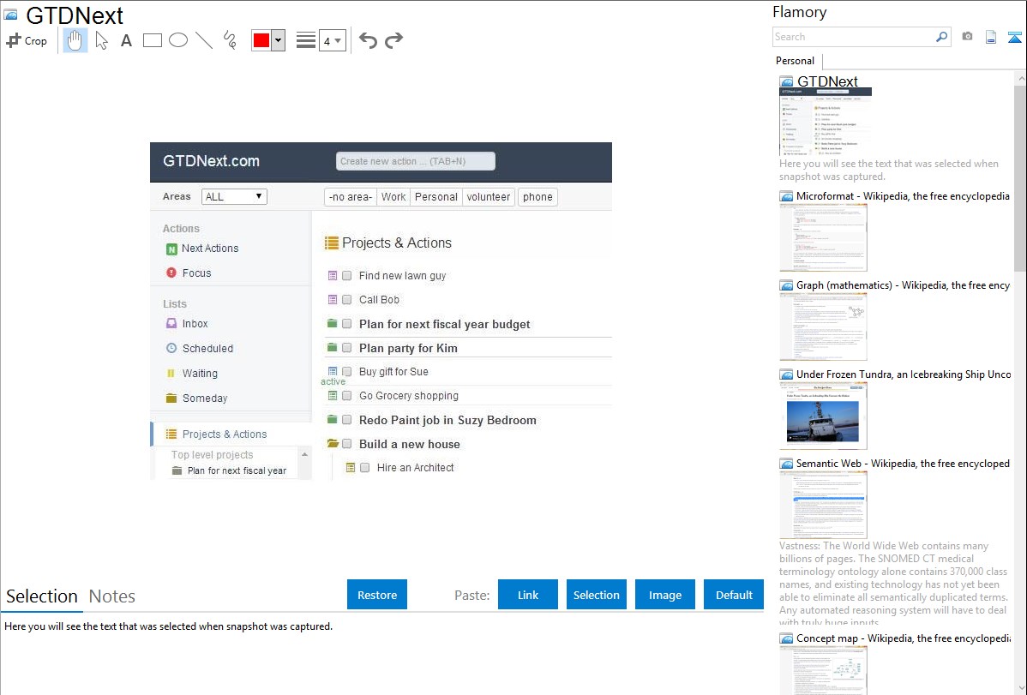Tick the Plan party for Kim checkbox
Viewport: 1027px width, 695px height.
pyautogui.click(x=347, y=348)
